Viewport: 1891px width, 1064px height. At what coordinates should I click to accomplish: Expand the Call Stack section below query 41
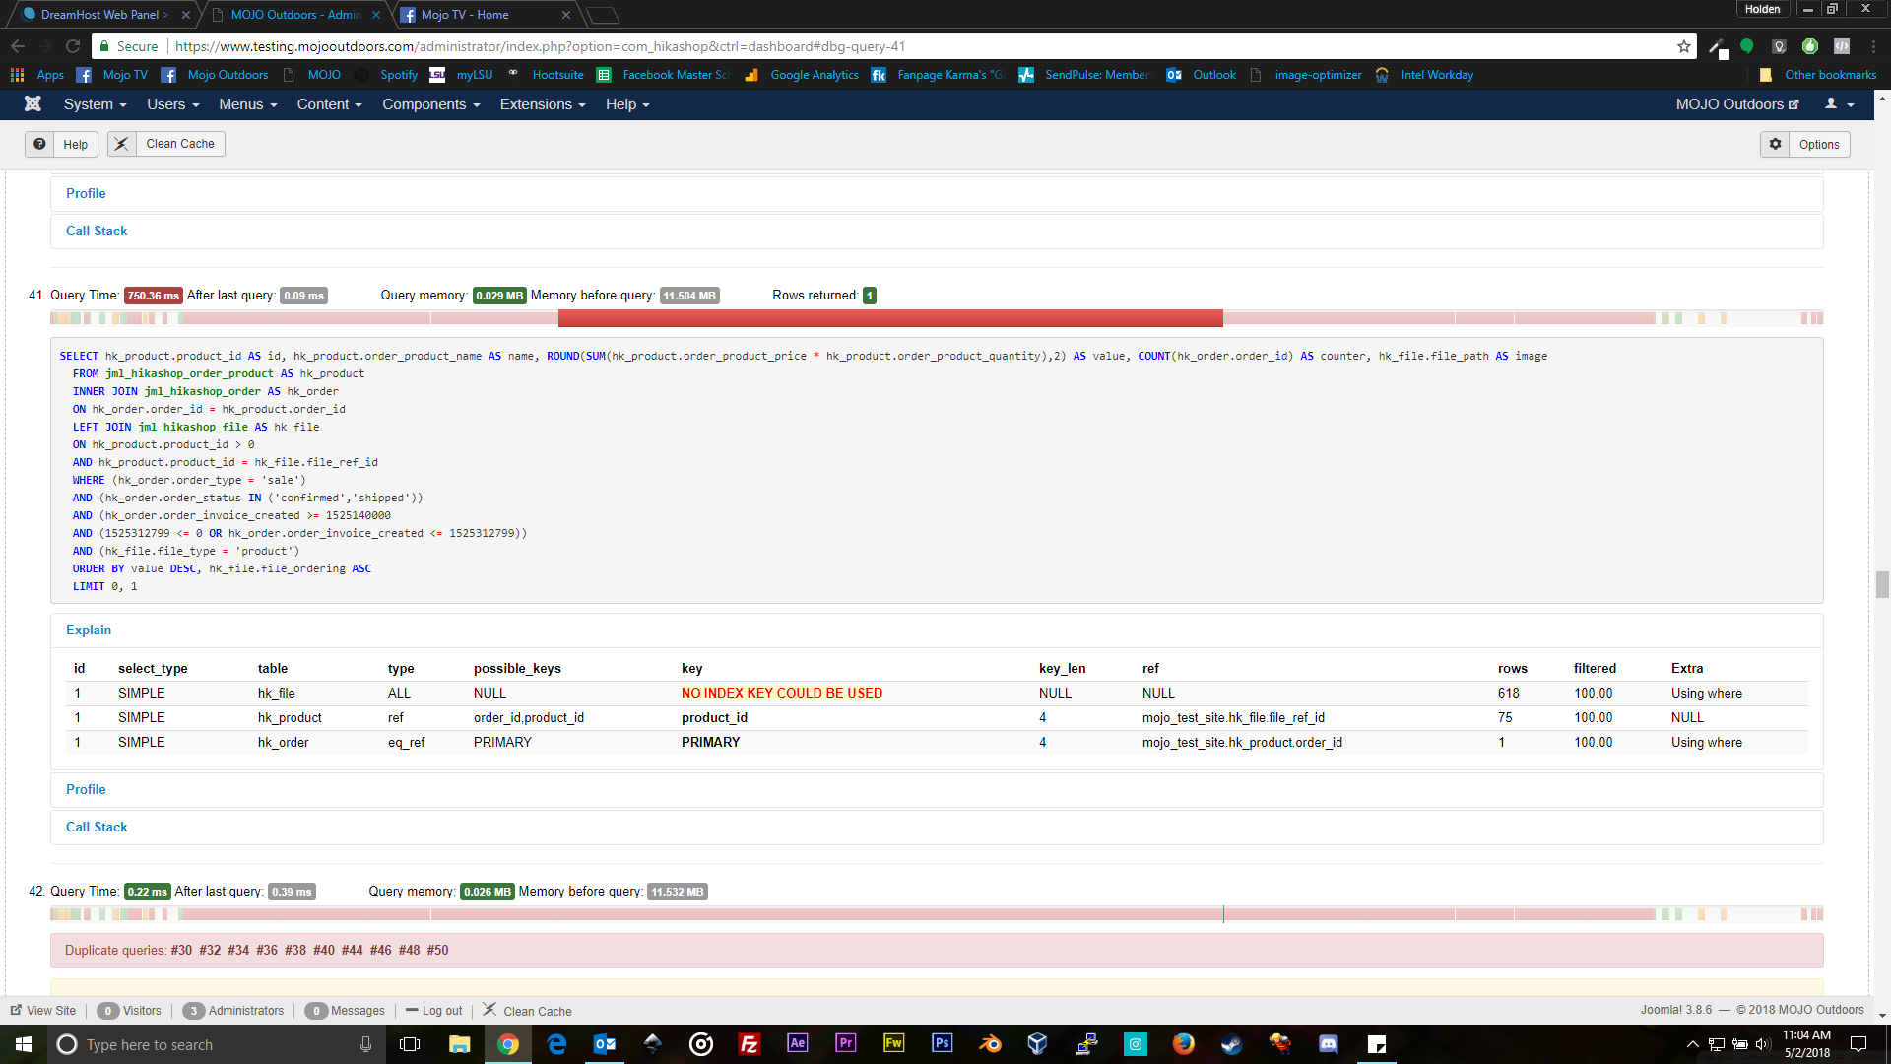(97, 827)
